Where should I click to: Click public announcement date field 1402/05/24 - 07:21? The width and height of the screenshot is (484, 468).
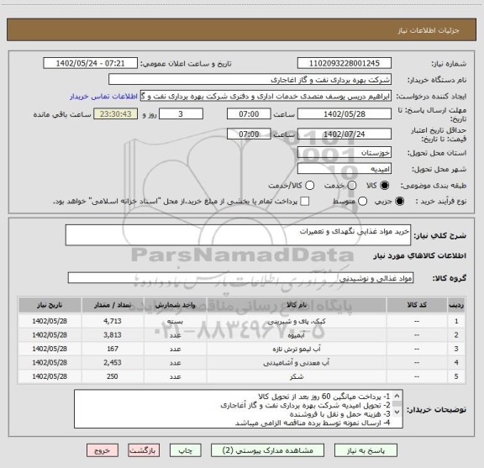coord(90,63)
